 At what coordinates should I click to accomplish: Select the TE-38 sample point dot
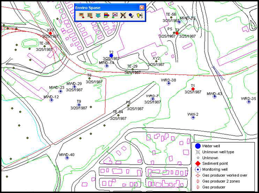click(45, 46)
